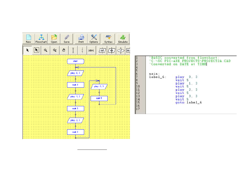
Task: Select the wait 5 block following play 2, 3
Action: tap(75, 132)
